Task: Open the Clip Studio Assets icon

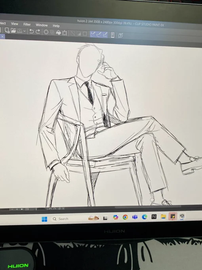Action: 112,35
